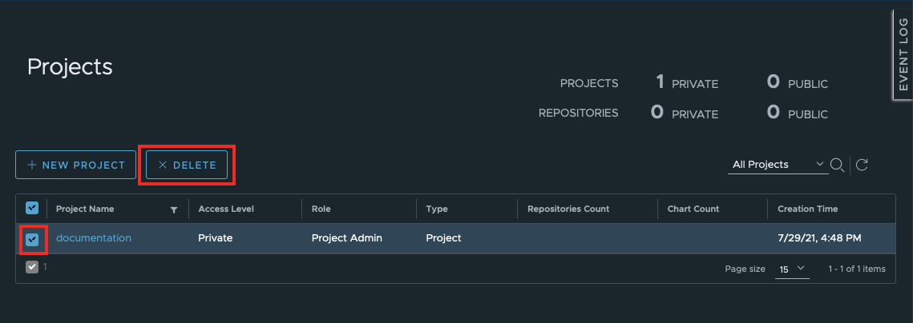Image resolution: width=913 pixels, height=323 pixels.
Task: Click the refresh projects icon
Action: 863,165
